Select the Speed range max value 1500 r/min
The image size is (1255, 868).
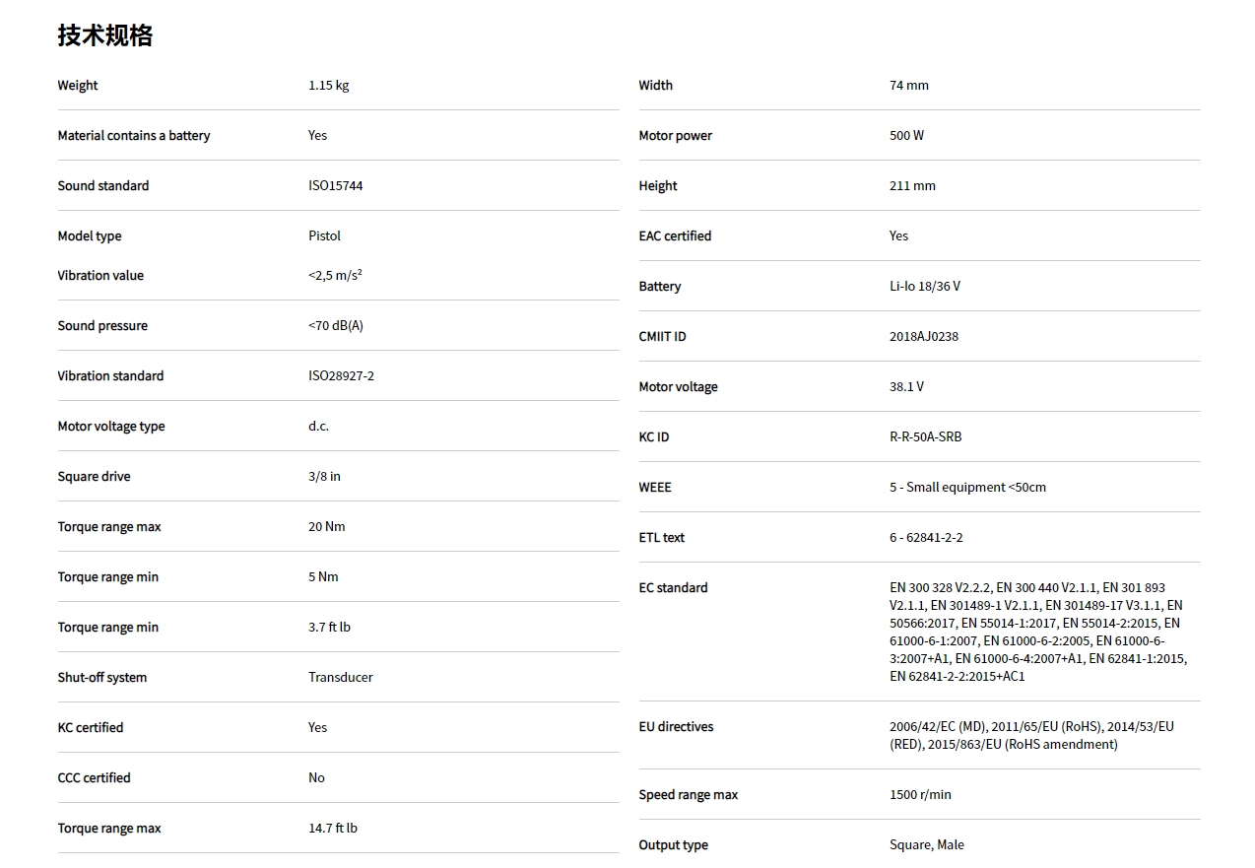click(920, 795)
